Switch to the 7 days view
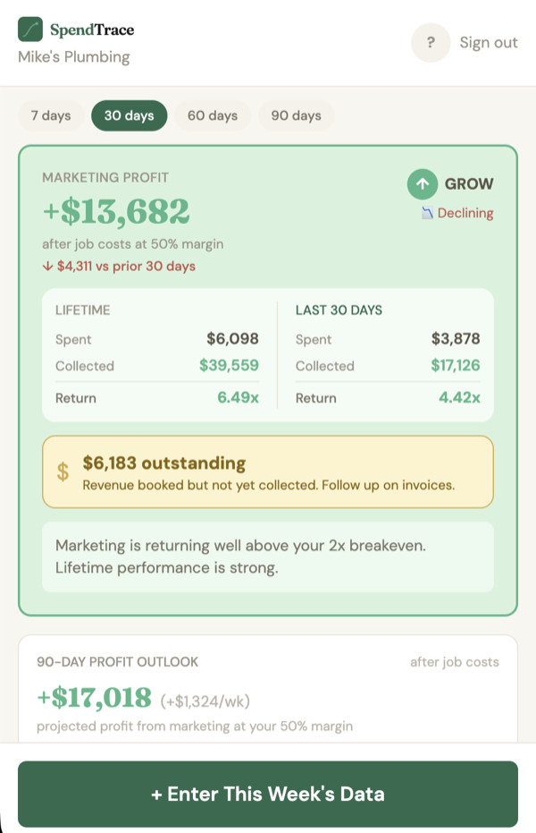 (50, 115)
